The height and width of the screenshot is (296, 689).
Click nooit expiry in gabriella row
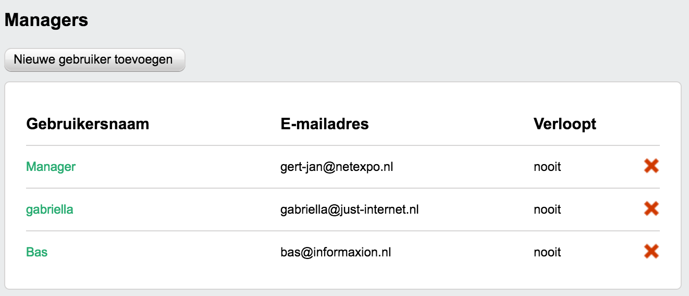[x=547, y=210]
